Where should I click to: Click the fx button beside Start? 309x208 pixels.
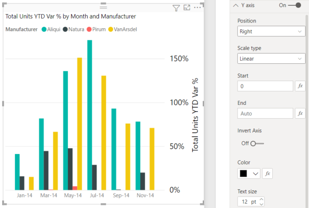tap(300, 86)
